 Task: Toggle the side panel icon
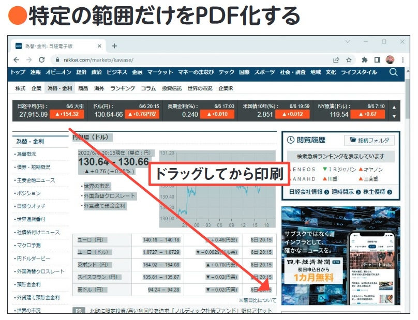click(377, 60)
